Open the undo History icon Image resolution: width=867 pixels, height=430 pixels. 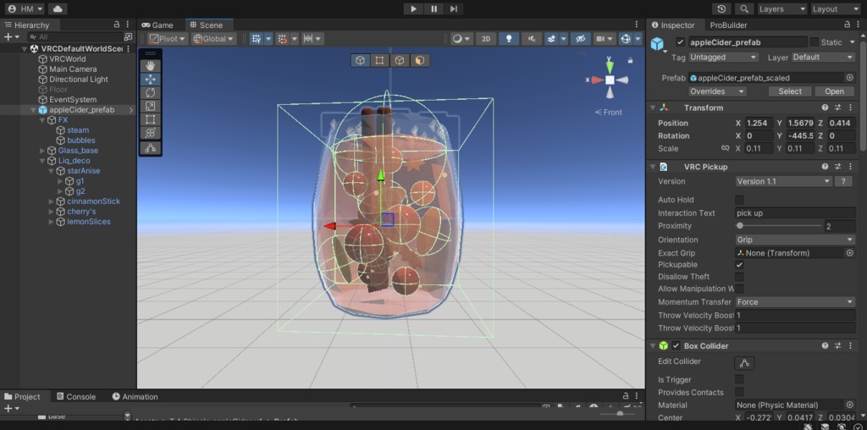(721, 8)
